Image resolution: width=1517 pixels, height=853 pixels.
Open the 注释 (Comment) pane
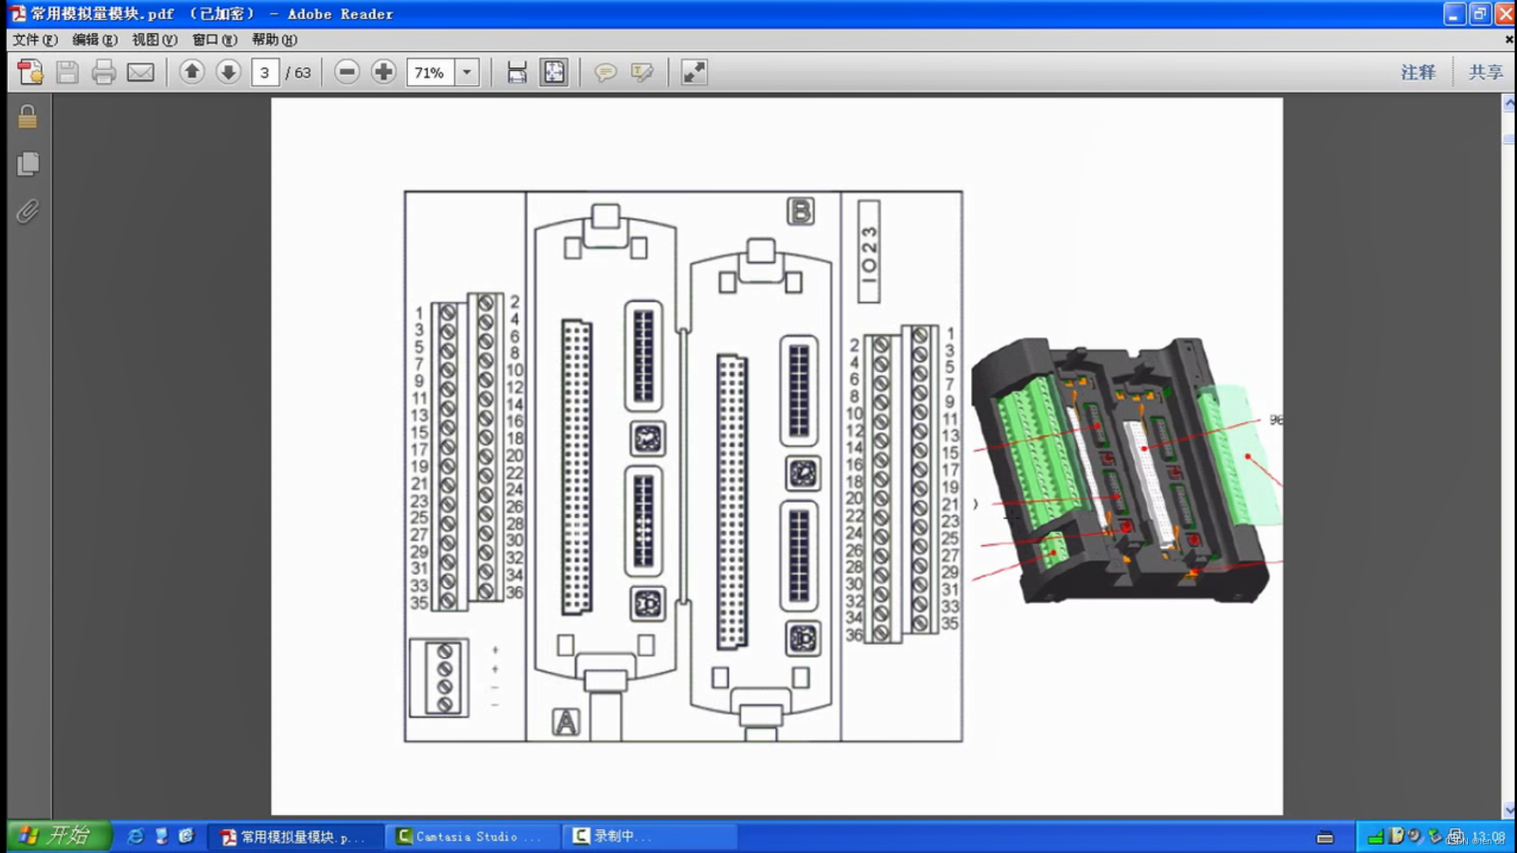click(1417, 73)
